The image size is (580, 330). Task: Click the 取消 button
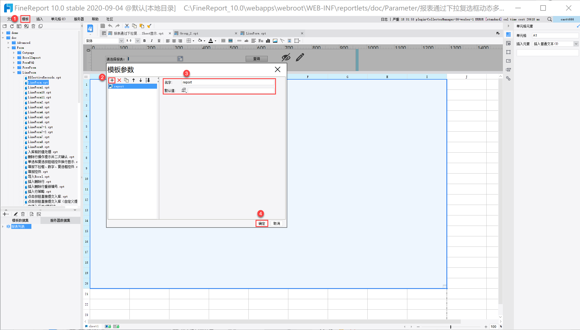tap(277, 223)
